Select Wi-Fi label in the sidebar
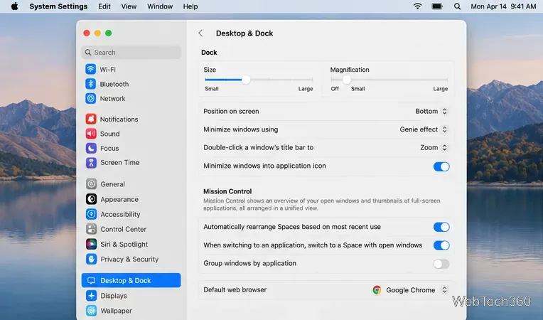 click(x=108, y=69)
